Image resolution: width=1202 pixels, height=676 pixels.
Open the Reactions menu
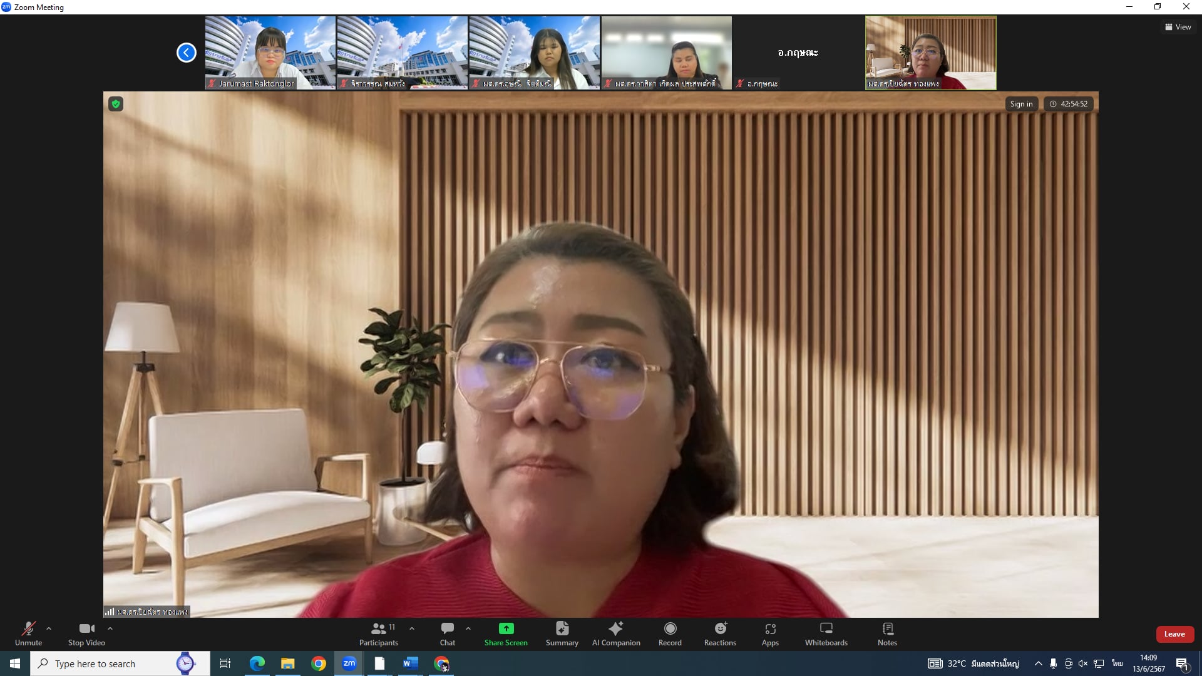tap(720, 633)
